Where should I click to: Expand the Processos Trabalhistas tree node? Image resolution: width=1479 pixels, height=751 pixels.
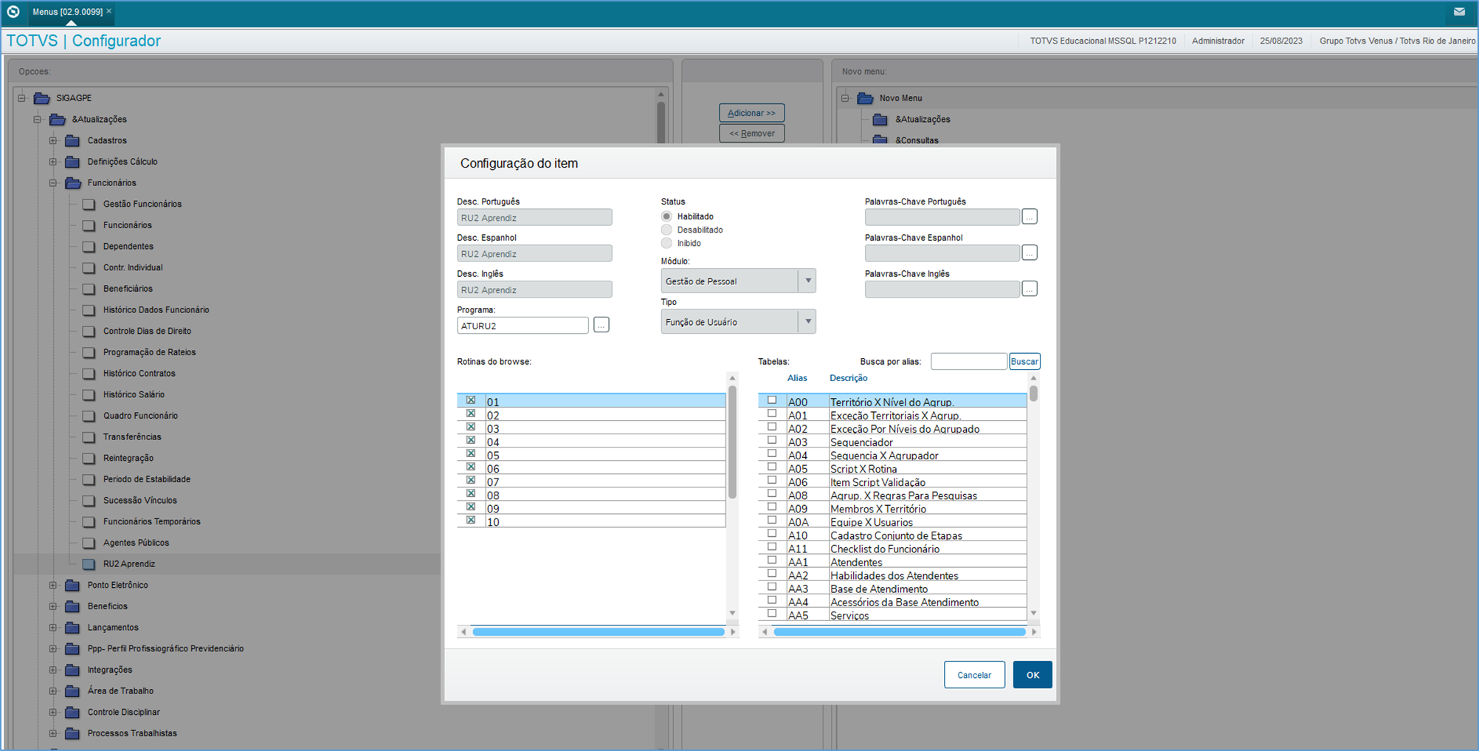[52, 734]
